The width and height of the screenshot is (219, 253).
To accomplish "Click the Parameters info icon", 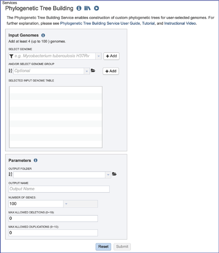I will point(35,160).
